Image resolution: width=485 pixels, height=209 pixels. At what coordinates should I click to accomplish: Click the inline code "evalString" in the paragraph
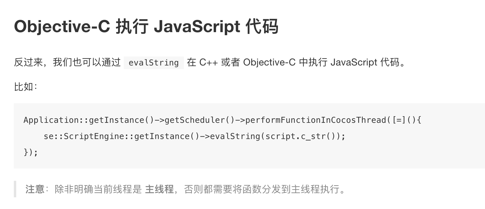click(154, 63)
